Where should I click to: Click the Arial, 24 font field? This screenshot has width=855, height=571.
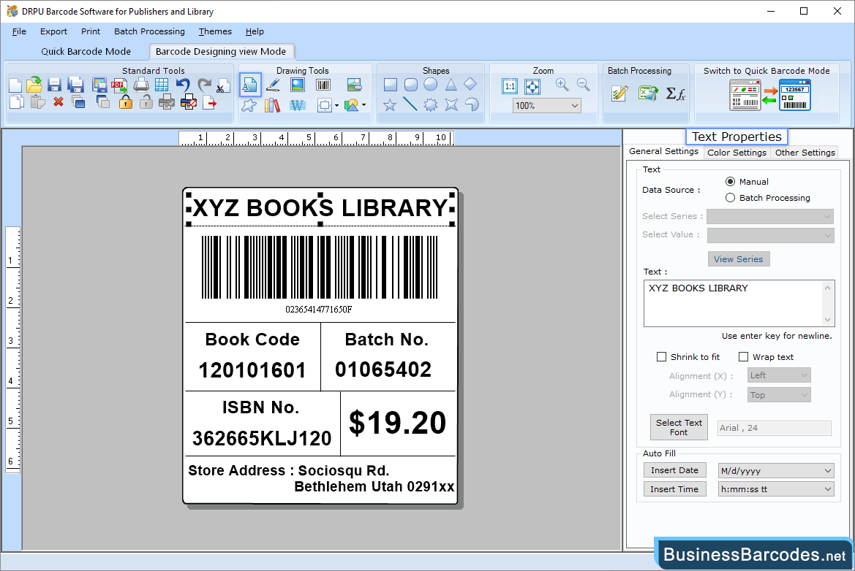[775, 428]
